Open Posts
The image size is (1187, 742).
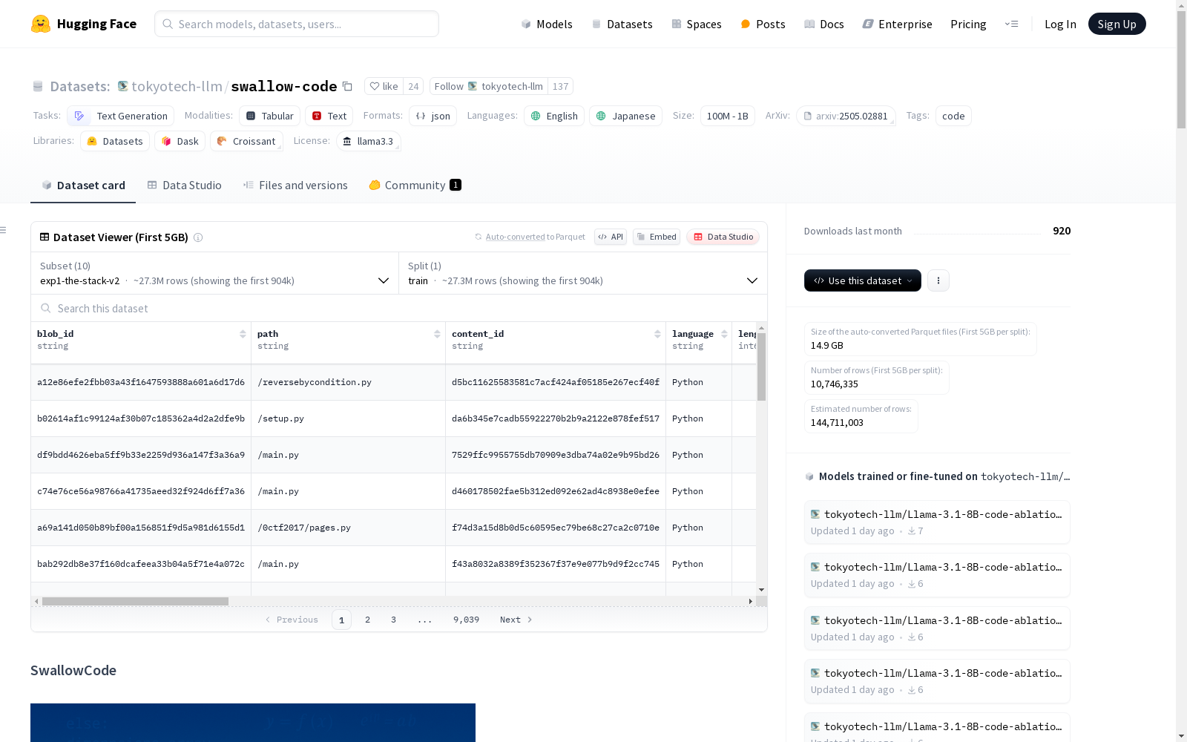tap(763, 24)
